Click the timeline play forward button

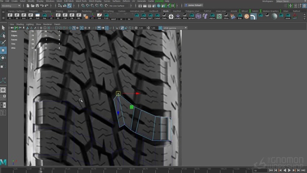click(289, 170)
